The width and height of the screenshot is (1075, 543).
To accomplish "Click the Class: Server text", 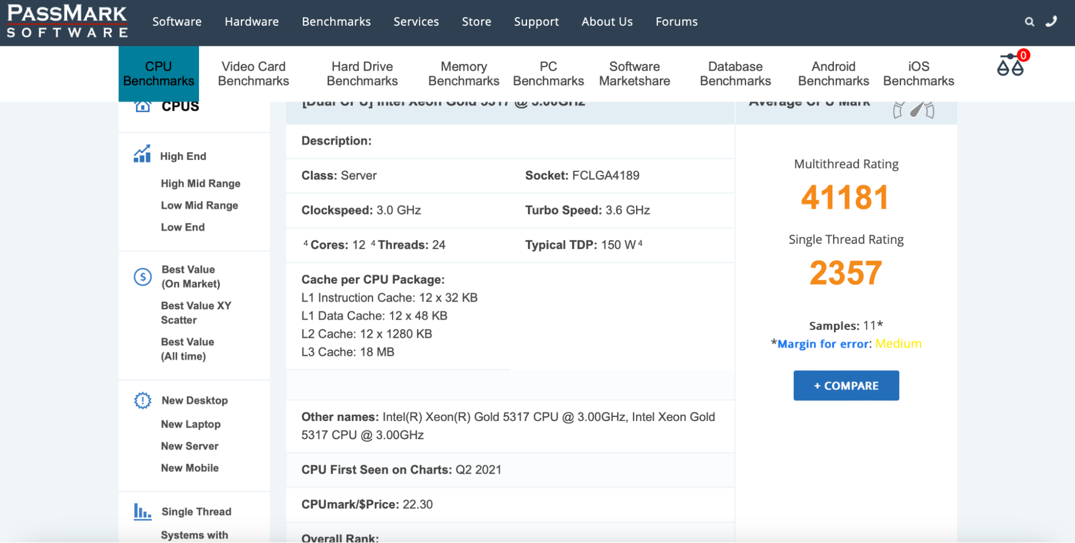I will pyautogui.click(x=339, y=176).
